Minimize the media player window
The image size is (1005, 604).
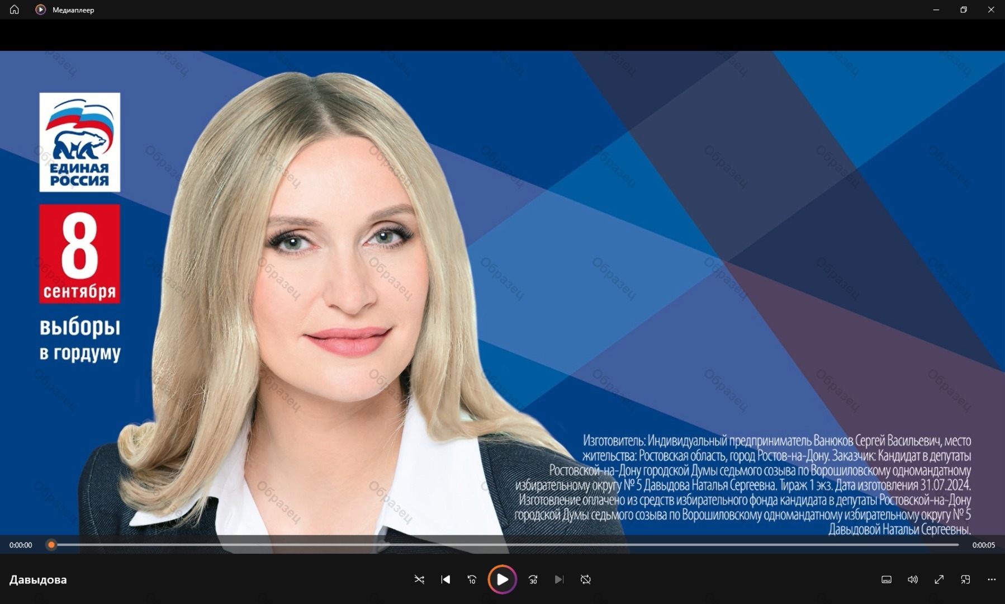tap(936, 10)
